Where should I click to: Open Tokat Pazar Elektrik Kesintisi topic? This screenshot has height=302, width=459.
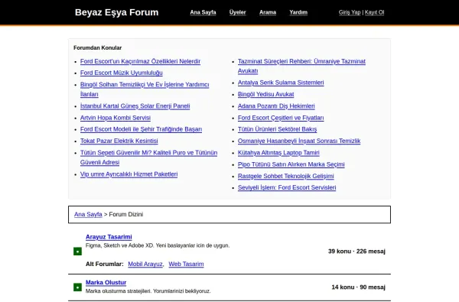pyautogui.click(x=119, y=141)
